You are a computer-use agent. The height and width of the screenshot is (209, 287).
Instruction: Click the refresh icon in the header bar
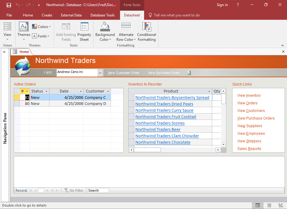[x=189, y=73]
